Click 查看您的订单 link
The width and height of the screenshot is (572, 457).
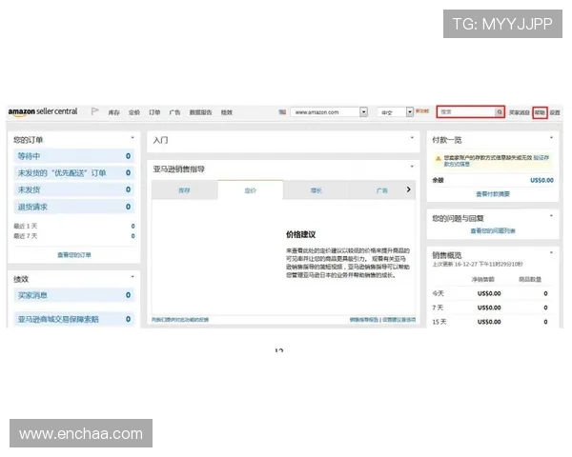(74, 255)
